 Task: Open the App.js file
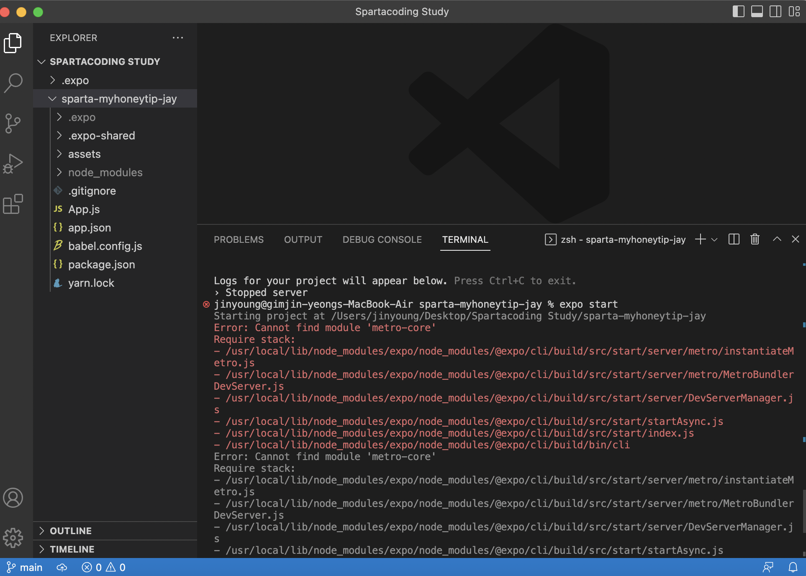coord(115,209)
